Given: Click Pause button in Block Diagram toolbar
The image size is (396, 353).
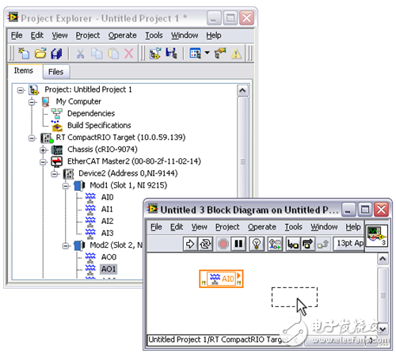Looking at the screenshot, I should pos(238,244).
